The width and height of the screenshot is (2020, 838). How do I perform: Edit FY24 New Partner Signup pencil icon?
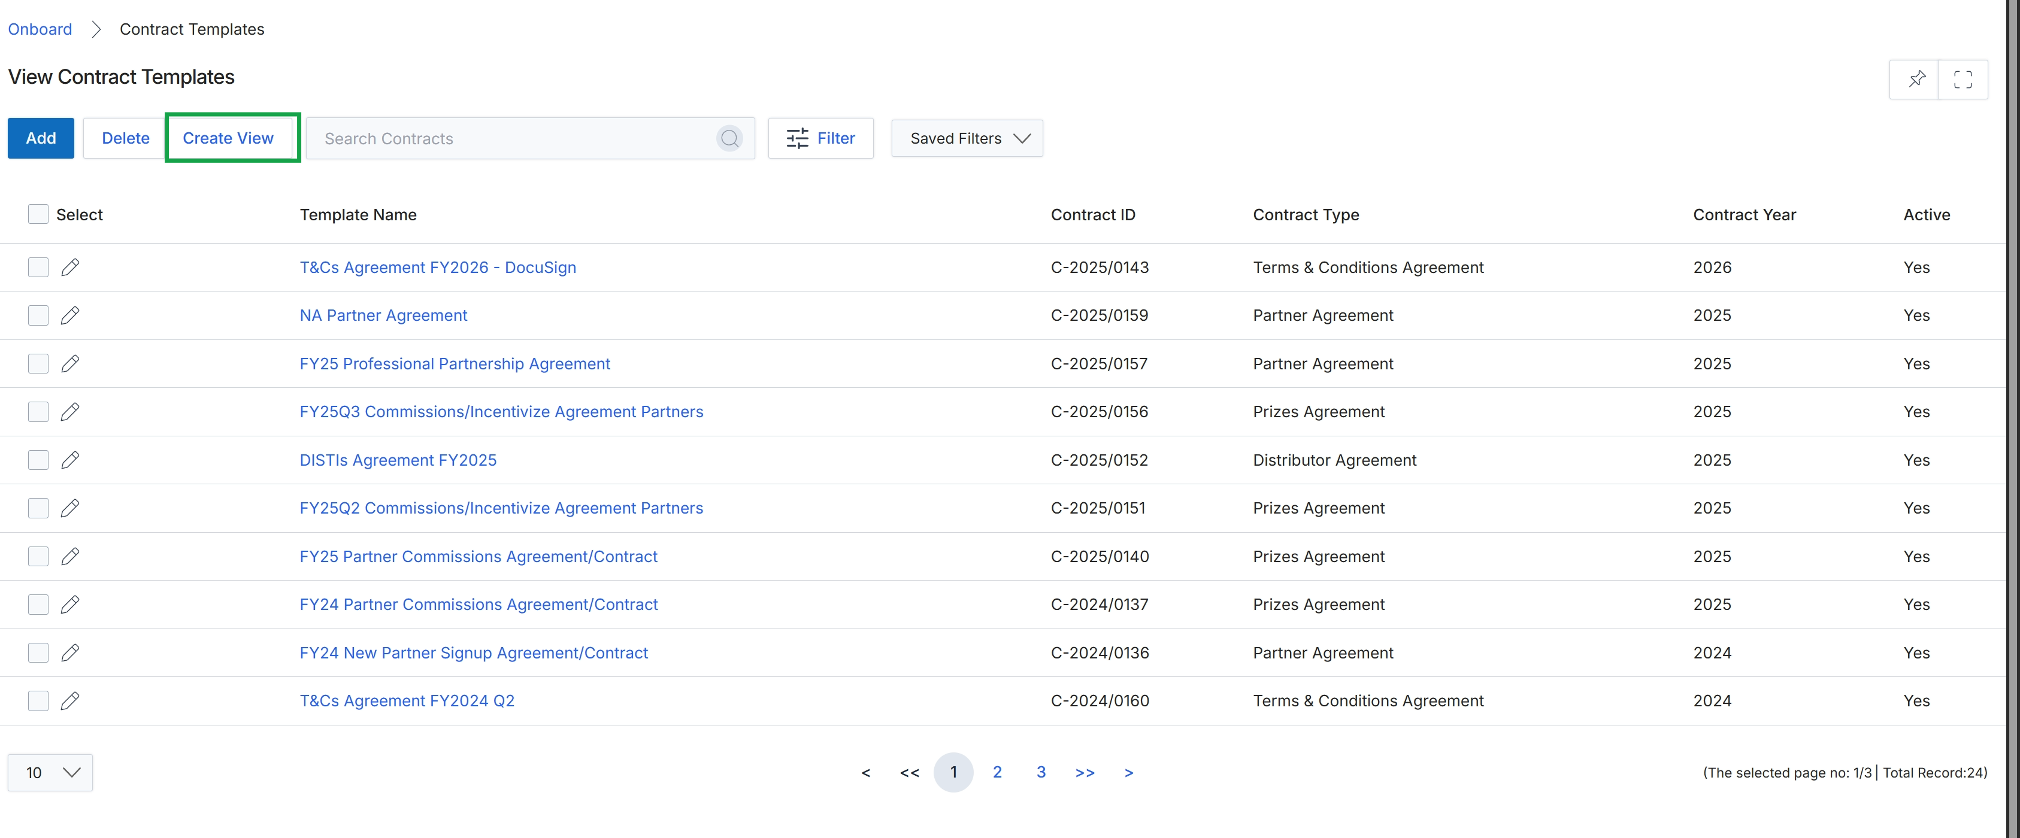(70, 653)
